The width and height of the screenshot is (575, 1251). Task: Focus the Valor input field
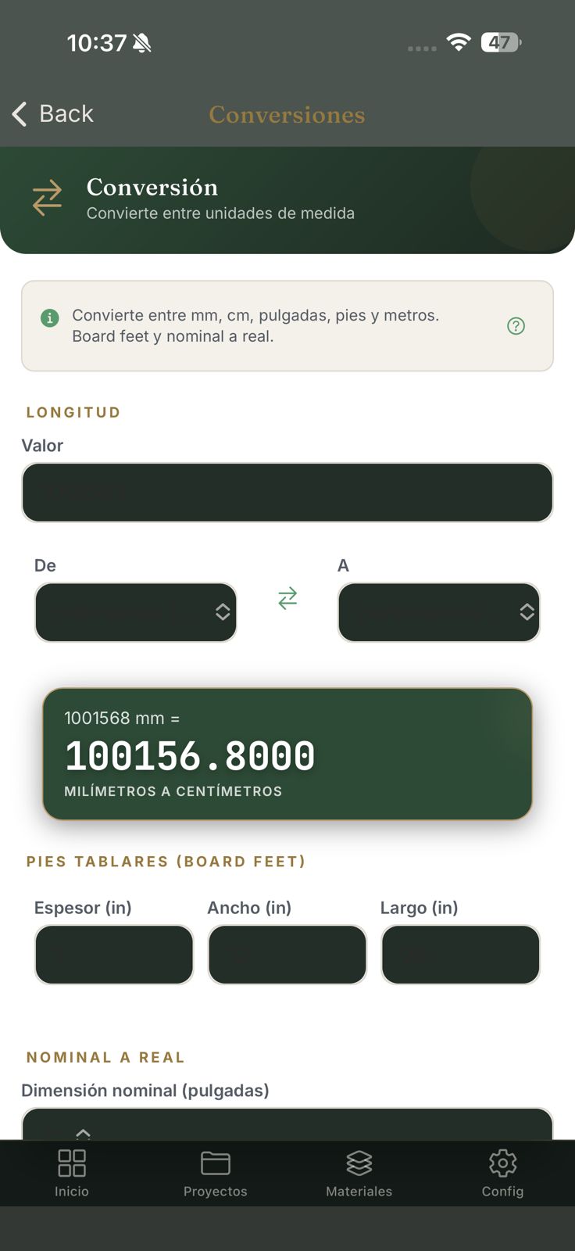coord(287,493)
